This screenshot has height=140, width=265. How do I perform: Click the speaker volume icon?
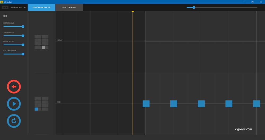5,16
